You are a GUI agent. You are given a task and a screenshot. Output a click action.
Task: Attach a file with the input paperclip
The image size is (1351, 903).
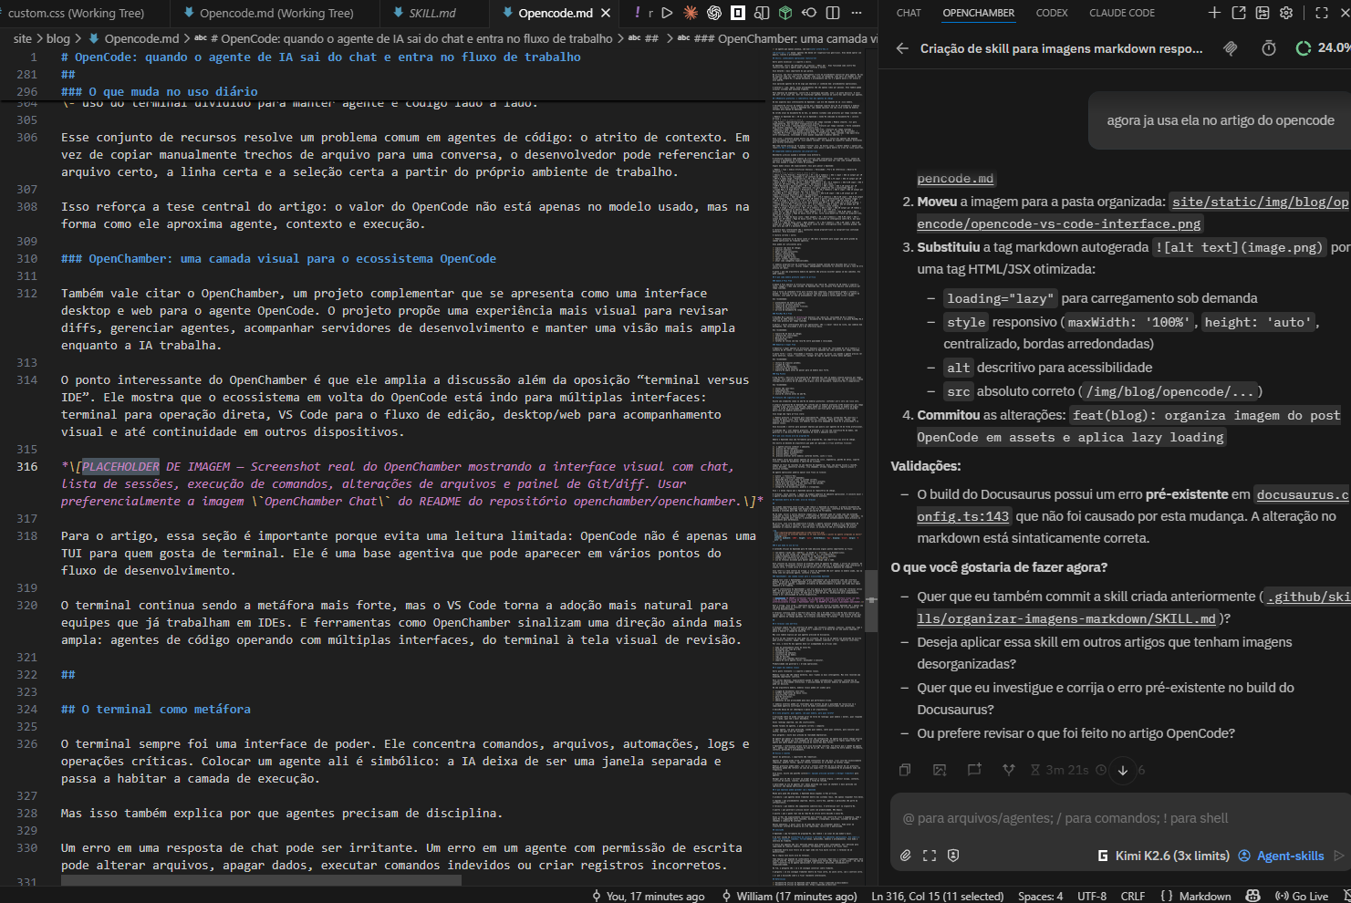click(906, 856)
